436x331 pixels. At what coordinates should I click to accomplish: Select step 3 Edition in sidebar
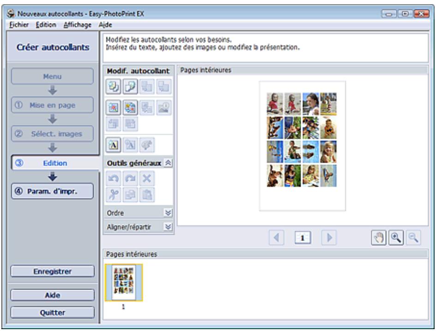(55, 163)
